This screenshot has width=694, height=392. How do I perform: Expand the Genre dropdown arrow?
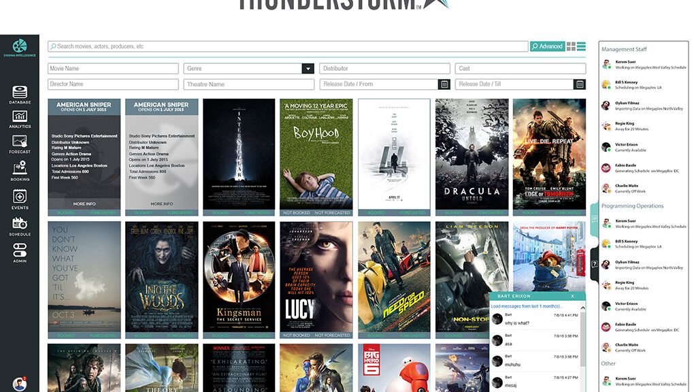click(308, 69)
